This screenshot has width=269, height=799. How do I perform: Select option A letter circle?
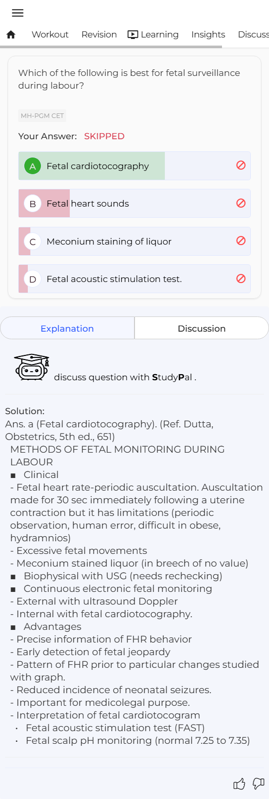coord(33,166)
